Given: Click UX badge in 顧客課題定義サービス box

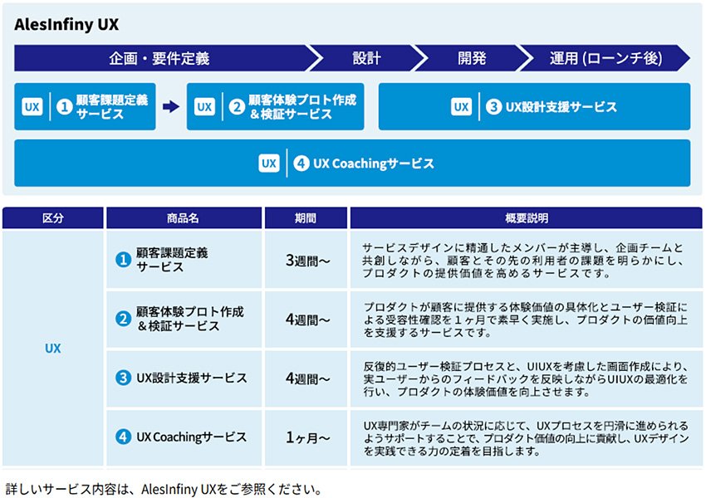Looking at the screenshot, I should 32,107.
